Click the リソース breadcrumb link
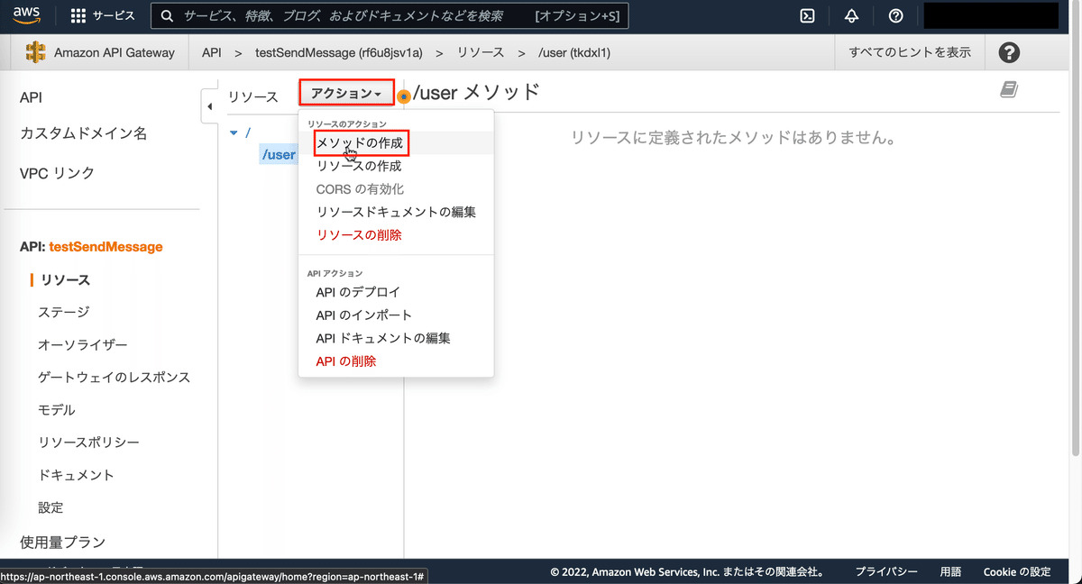This screenshot has width=1082, height=584. coord(481,52)
